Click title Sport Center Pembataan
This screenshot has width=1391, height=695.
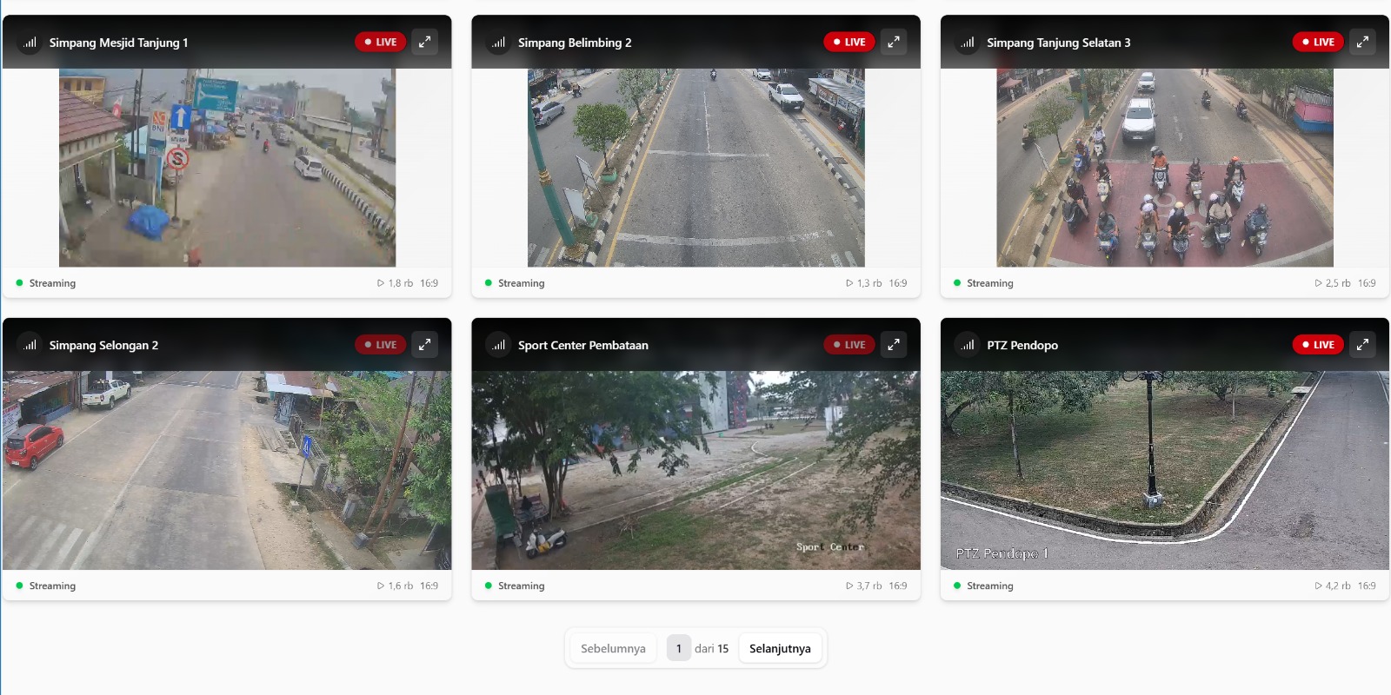coord(583,346)
